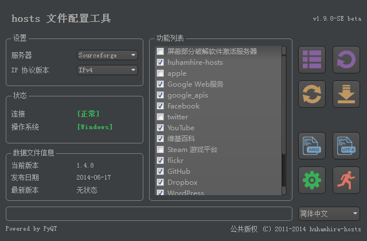
Task: Open the IP 协议版本 IPv4 dropdown
Action: [x=107, y=70]
